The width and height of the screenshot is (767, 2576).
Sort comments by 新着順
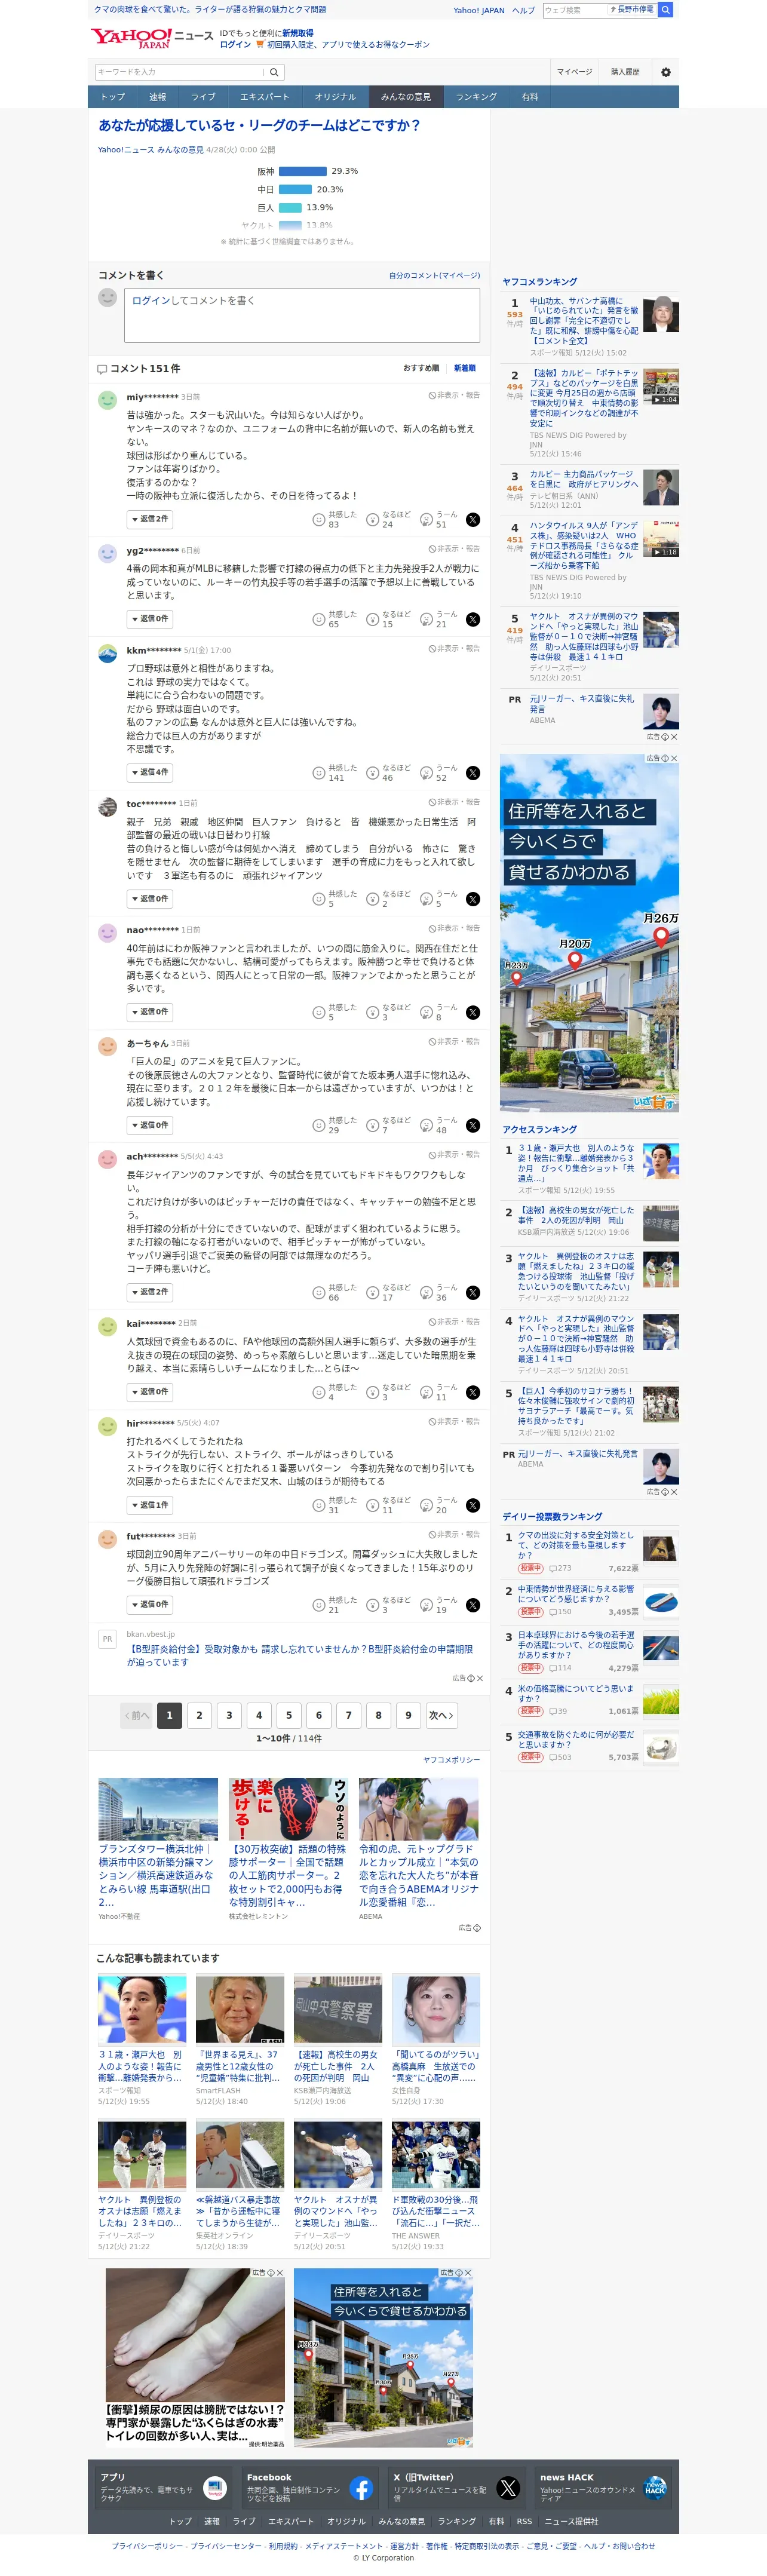click(465, 368)
